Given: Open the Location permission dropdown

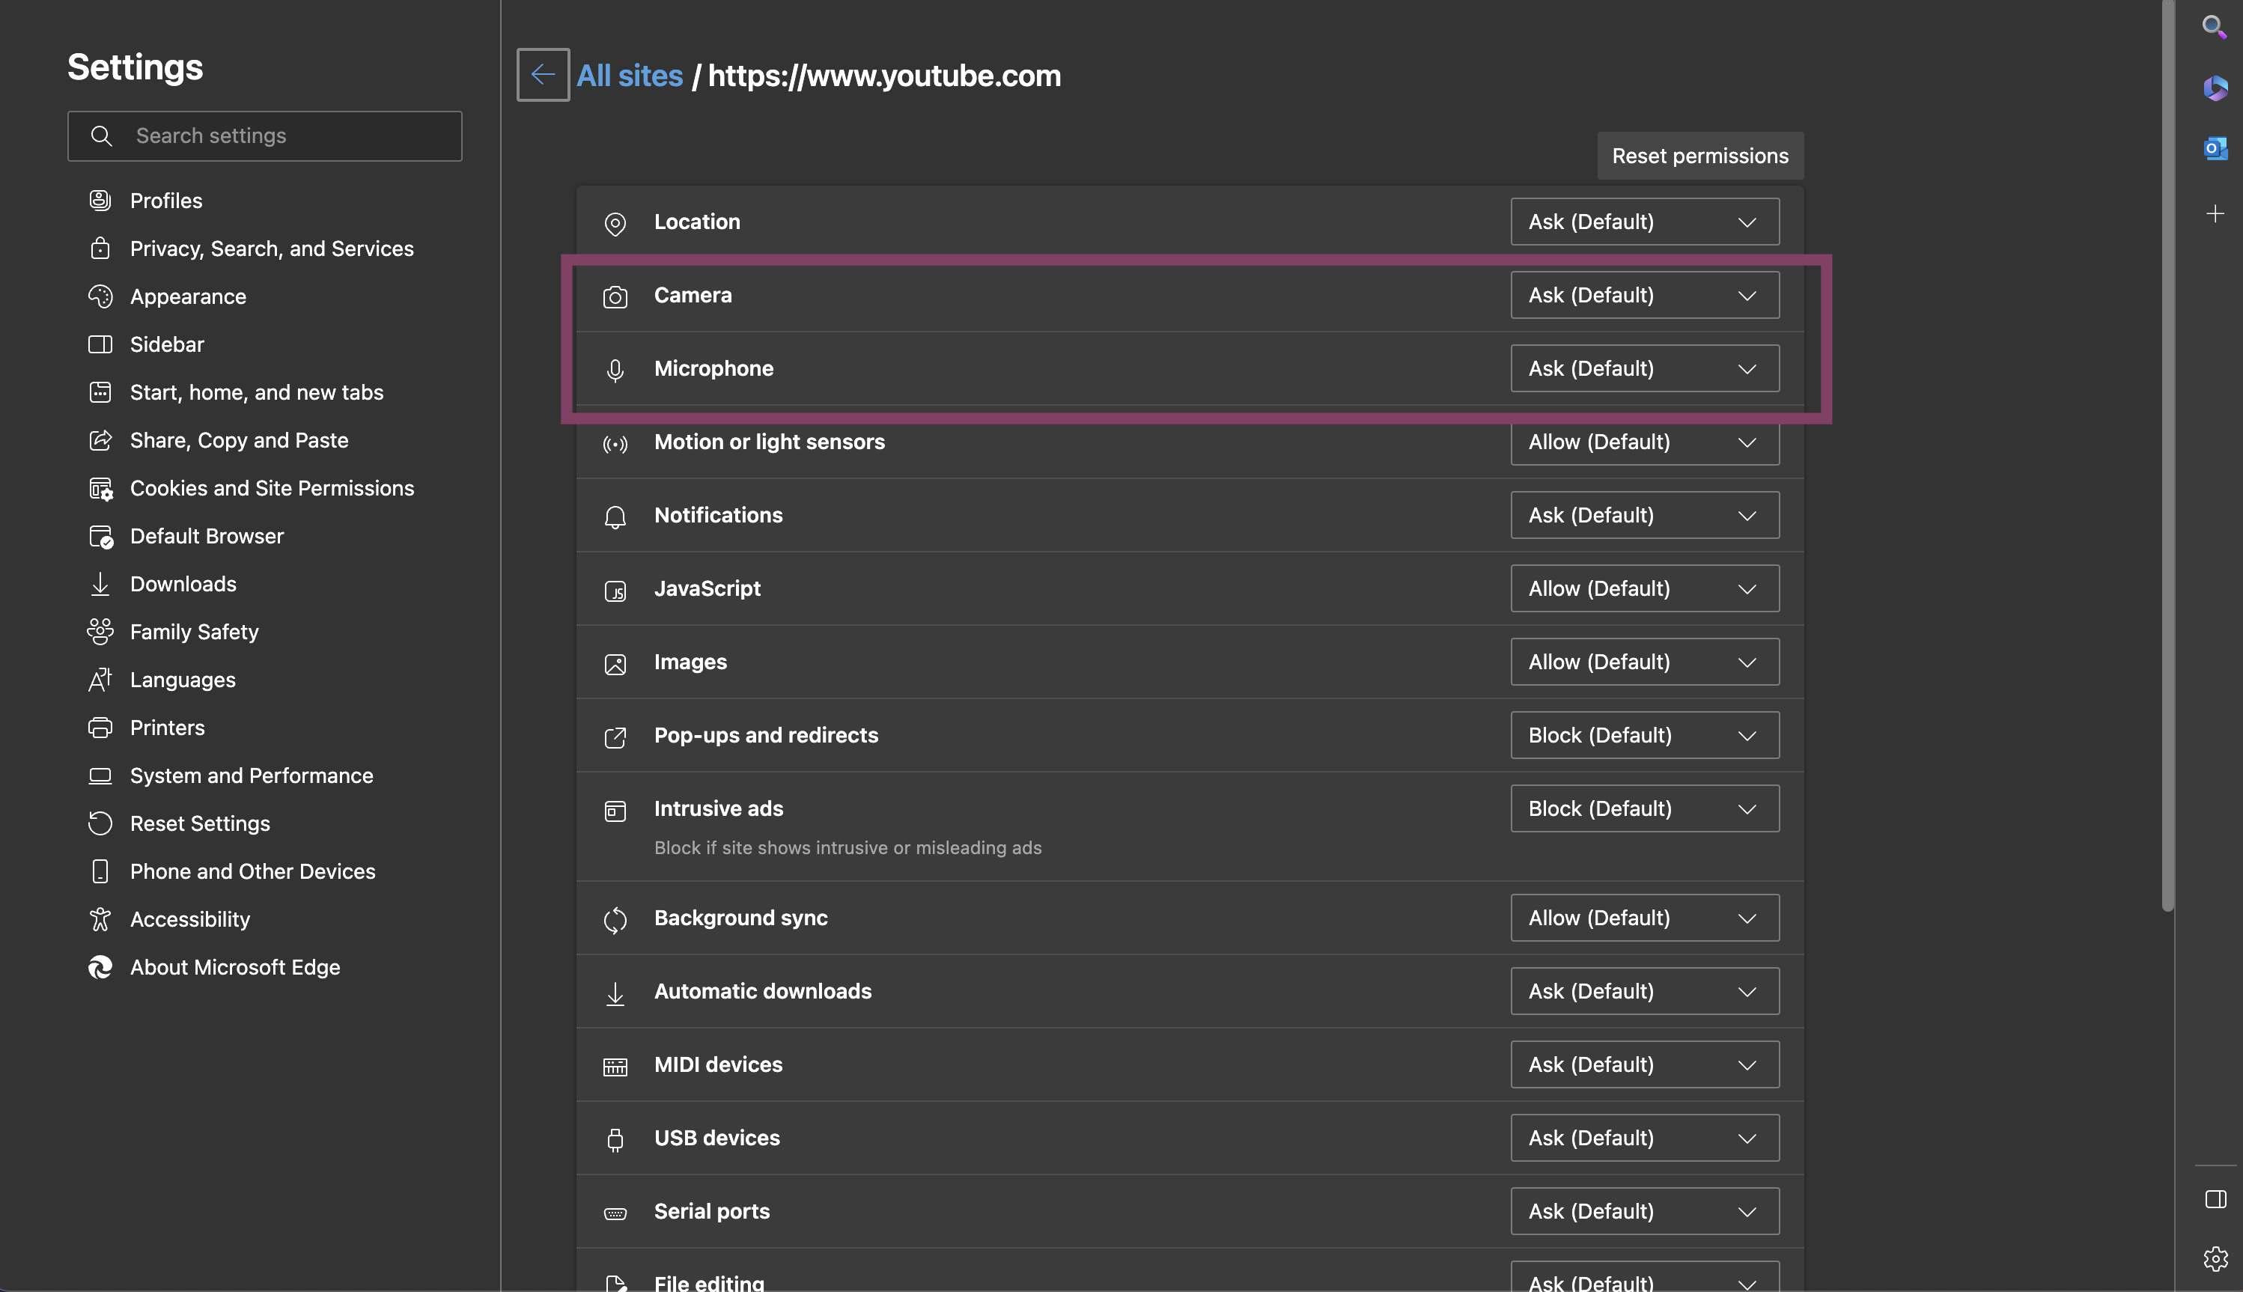Looking at the screenshot, I should 1645,222.
